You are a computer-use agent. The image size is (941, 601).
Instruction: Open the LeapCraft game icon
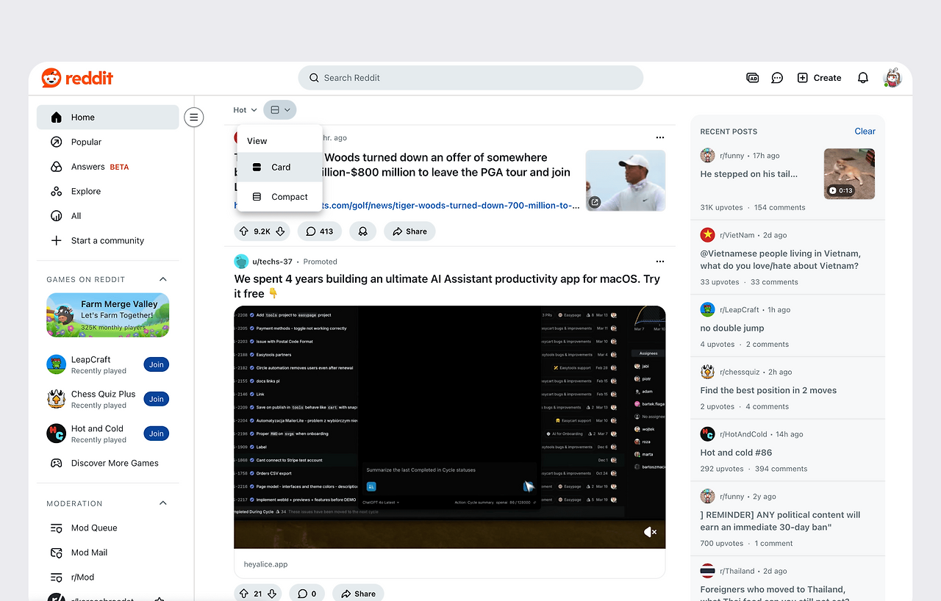click(57, 364)
